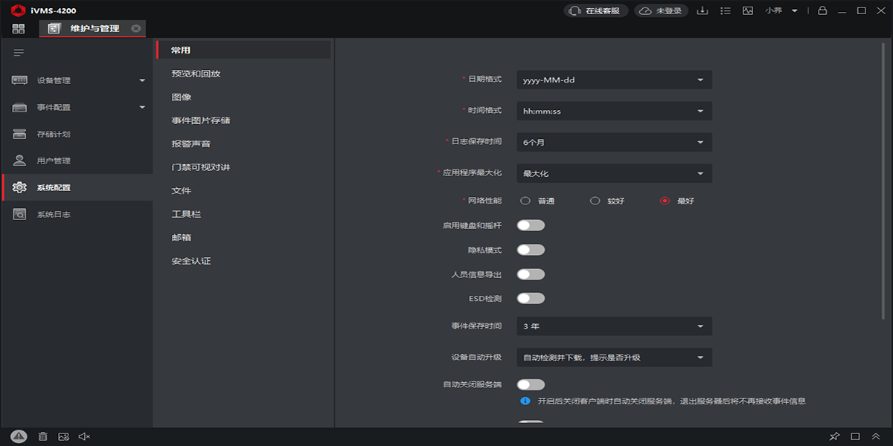The image size is (893, 446).
Task: Enable the ESD检测 switch
Action: [x=531, y=298]
